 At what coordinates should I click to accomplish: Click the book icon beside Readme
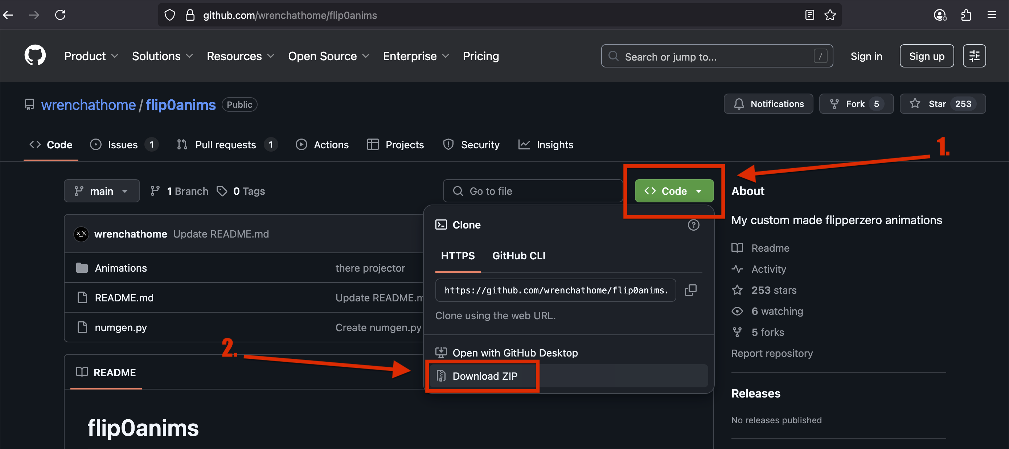point(737,248)
